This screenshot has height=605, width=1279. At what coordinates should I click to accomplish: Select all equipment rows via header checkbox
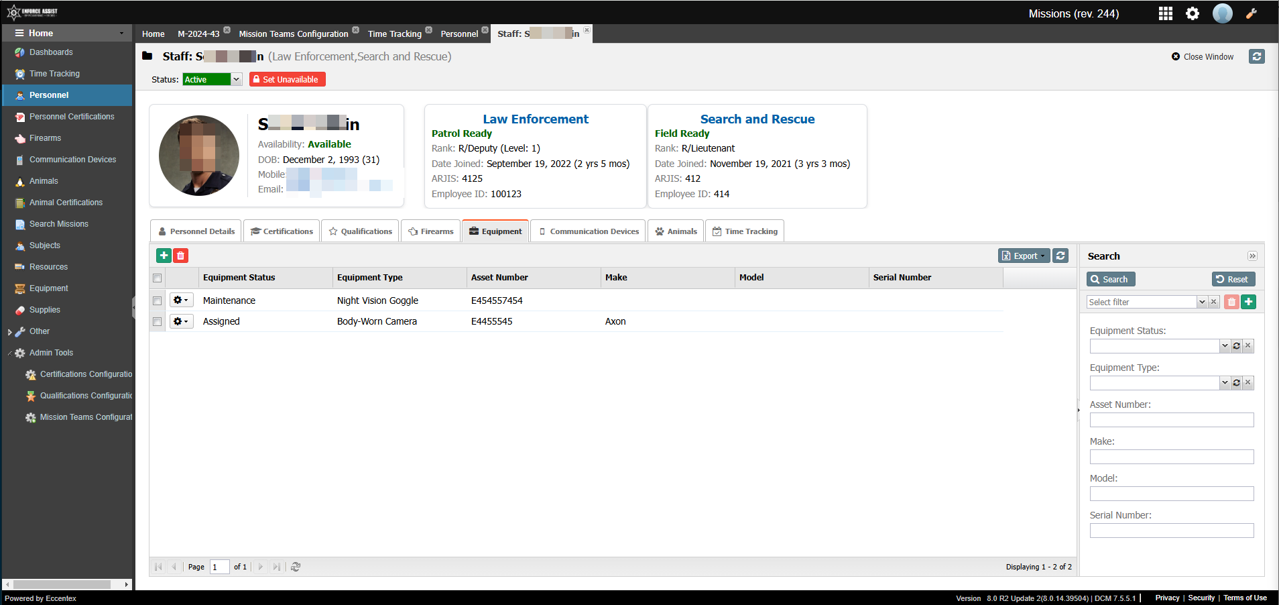(x=157, y=278)
